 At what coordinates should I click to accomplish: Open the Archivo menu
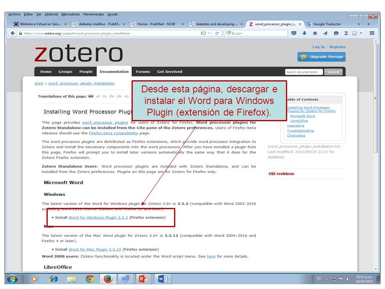[x=14, y=14]
